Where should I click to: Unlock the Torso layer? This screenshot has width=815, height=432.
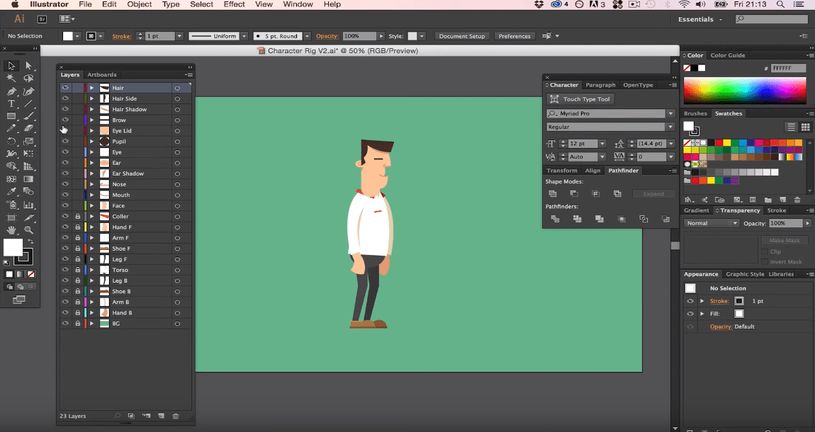pyautogui.click(x=77, y=270)
